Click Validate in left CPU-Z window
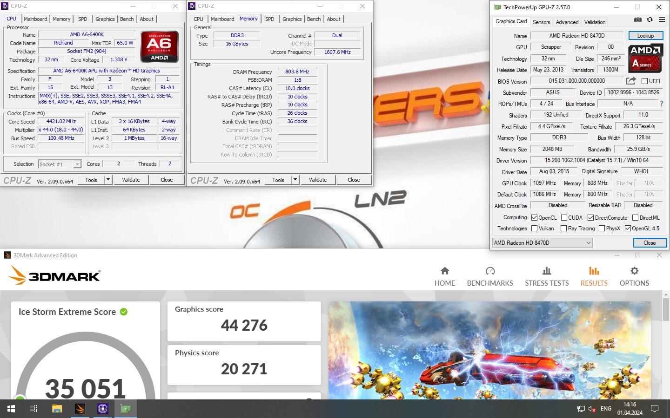670x418 pixels. (131, 180)
